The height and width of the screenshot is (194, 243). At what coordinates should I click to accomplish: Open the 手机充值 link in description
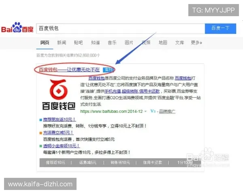click(x=113, y=91)
